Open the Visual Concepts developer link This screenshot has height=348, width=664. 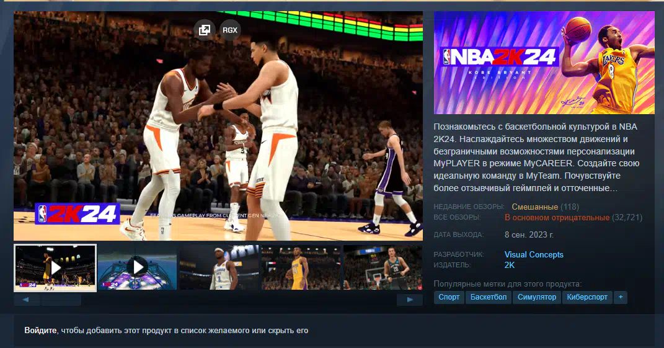[534, 254]
